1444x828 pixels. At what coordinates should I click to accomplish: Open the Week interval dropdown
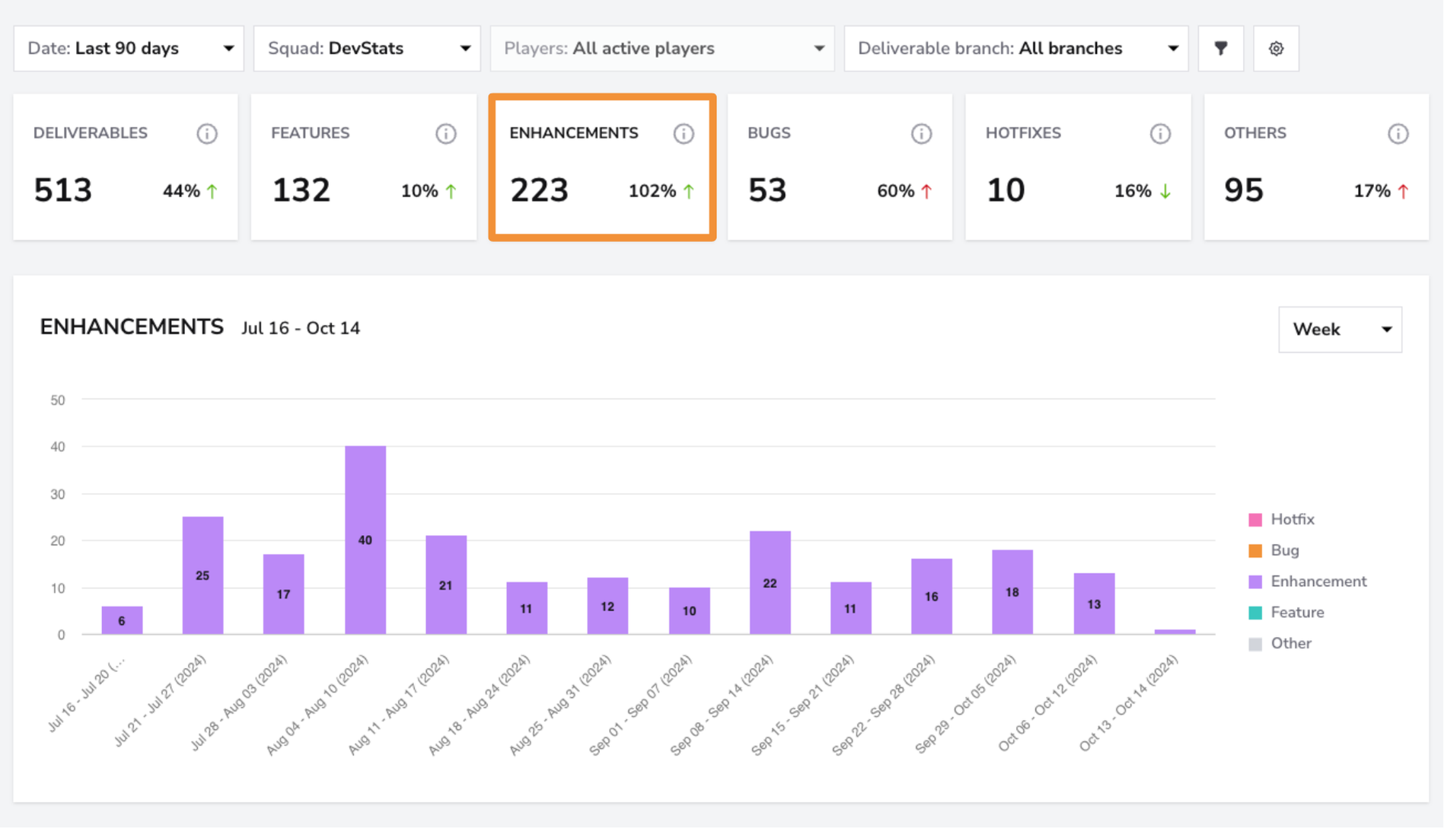tap(1340, 330)
